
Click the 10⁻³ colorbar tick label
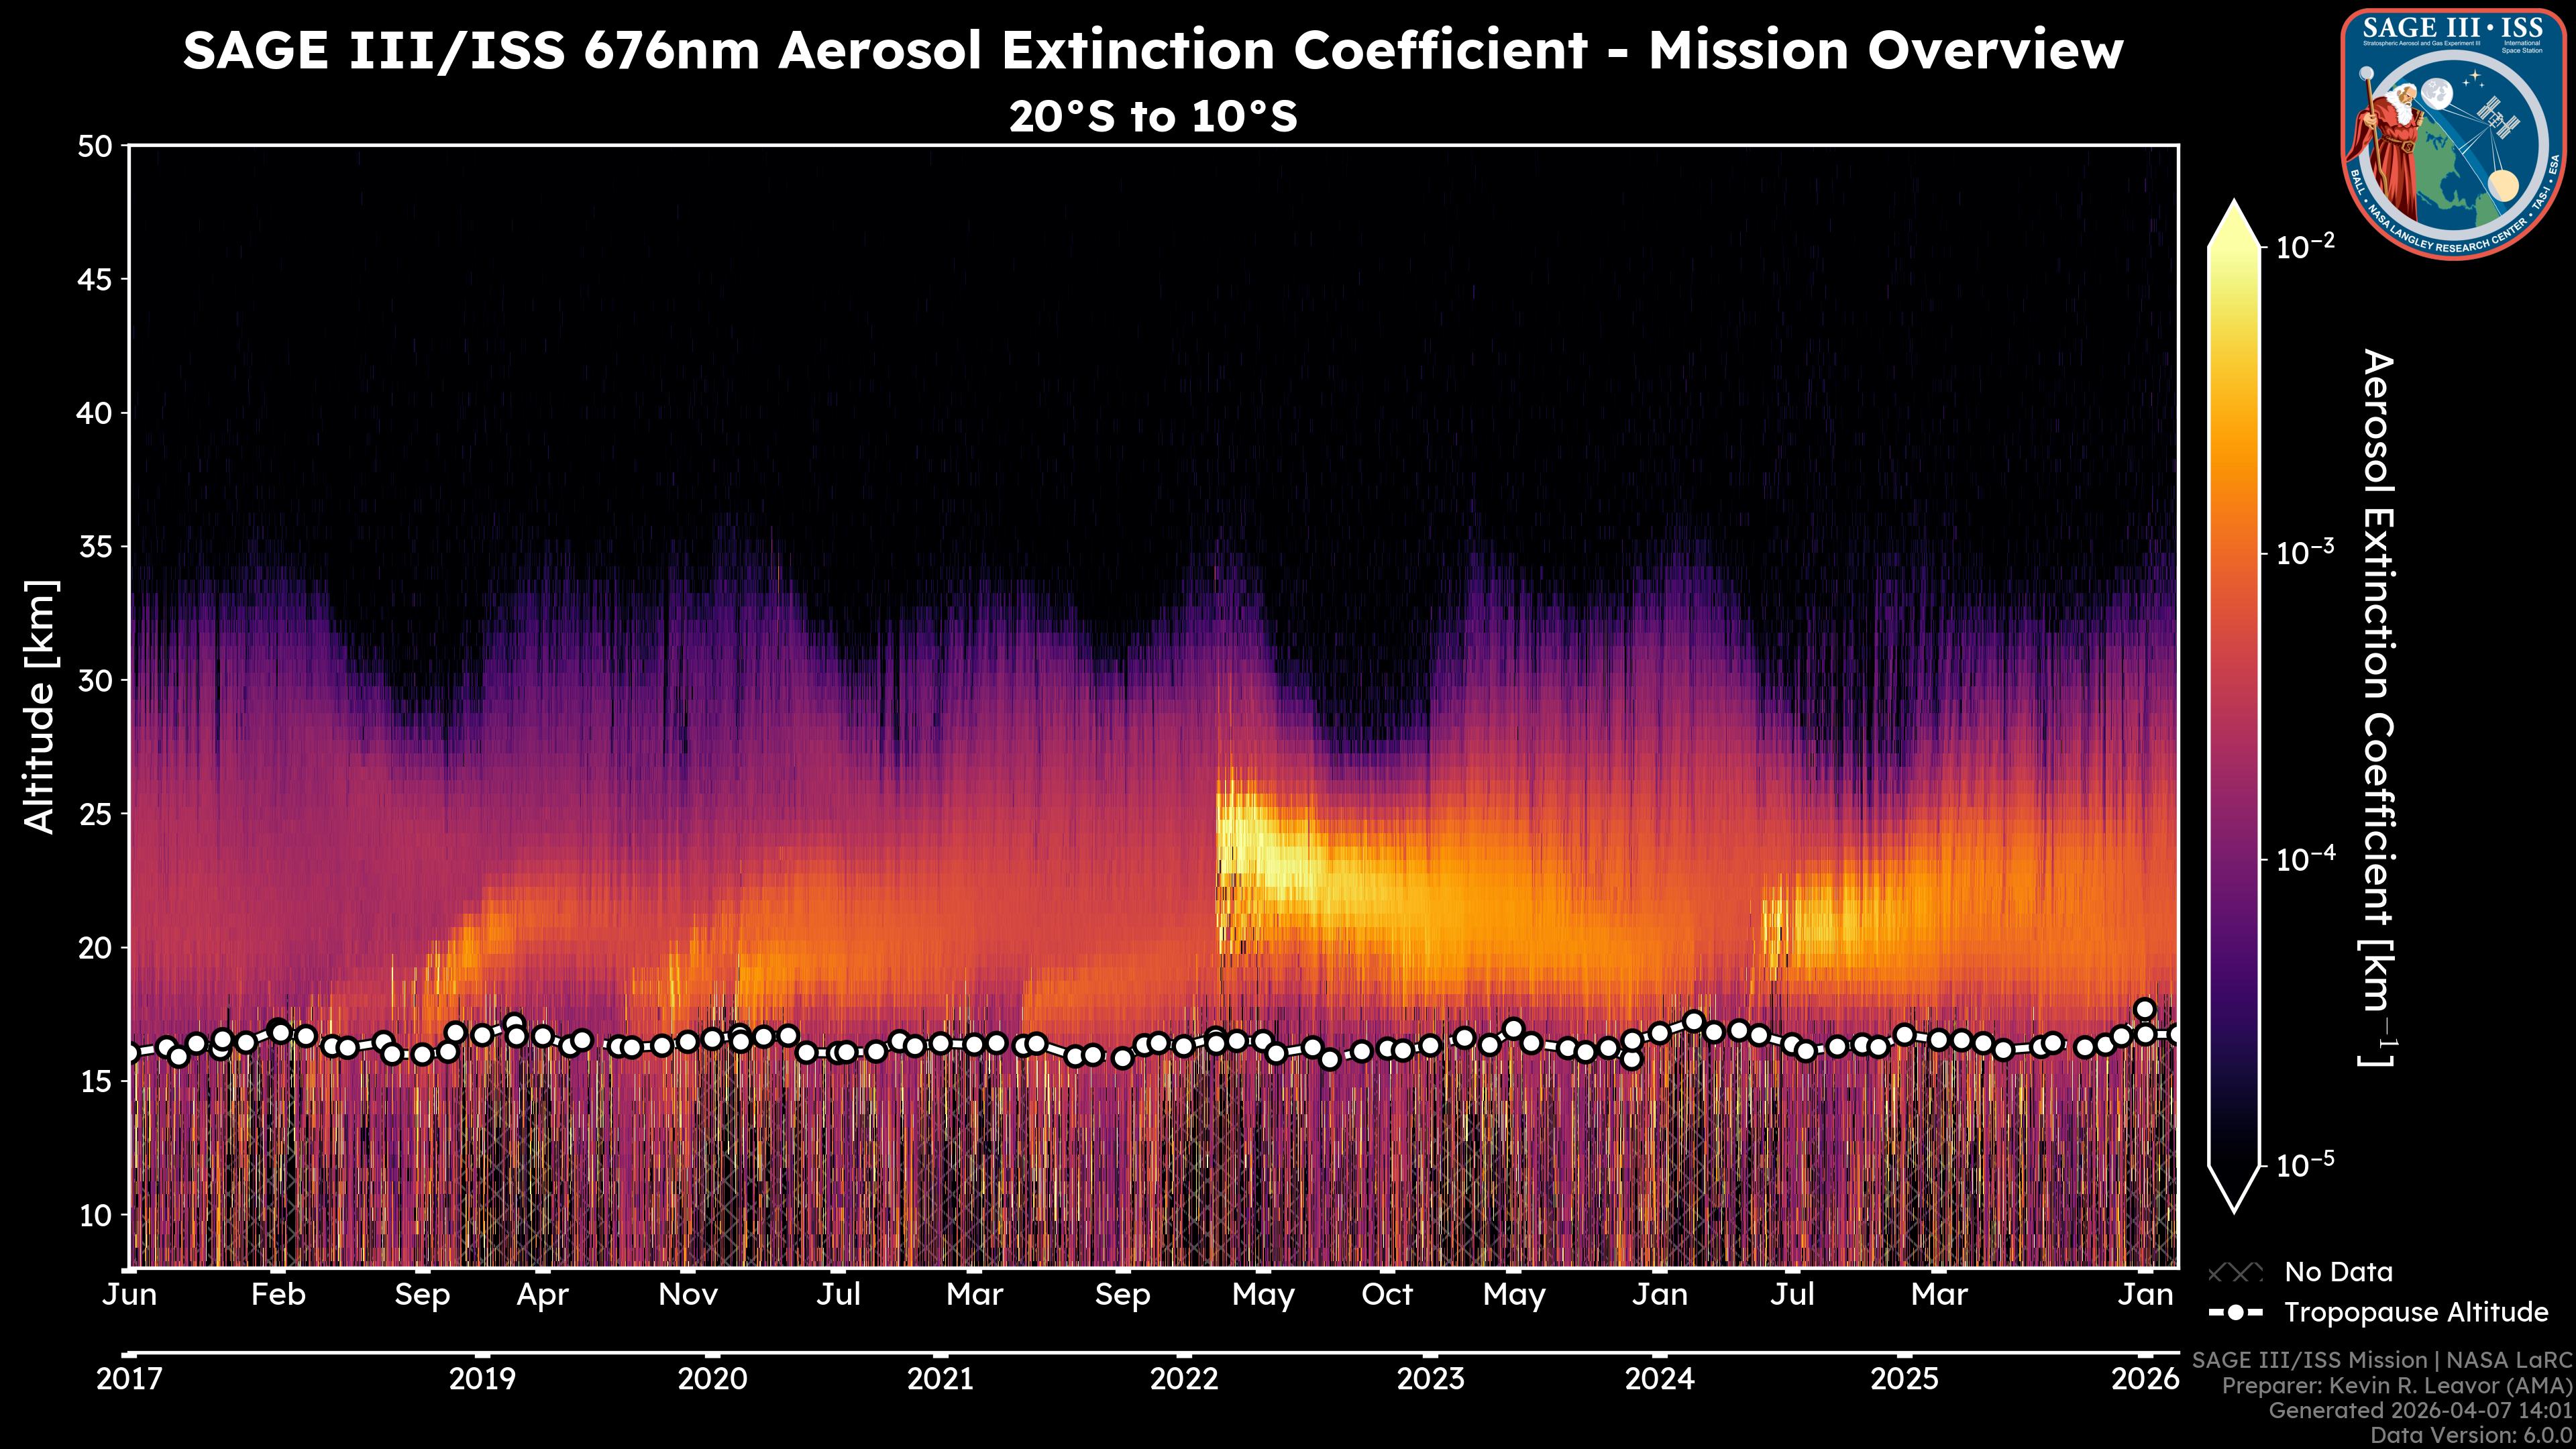(2305, 553)
